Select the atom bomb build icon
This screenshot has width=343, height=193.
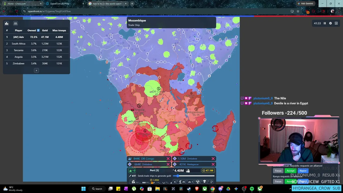[x=197, y=182]
